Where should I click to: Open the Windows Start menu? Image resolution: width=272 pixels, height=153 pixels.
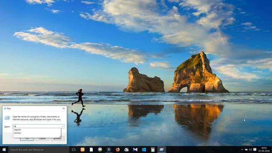4,150
